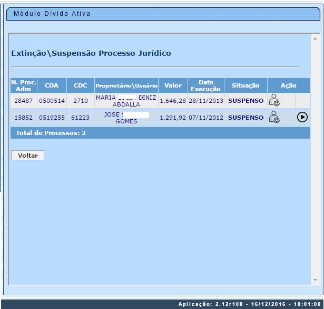Click the value 1.291,92 cell
Screen dimensions: 324x309
click(x=173, y=118)
